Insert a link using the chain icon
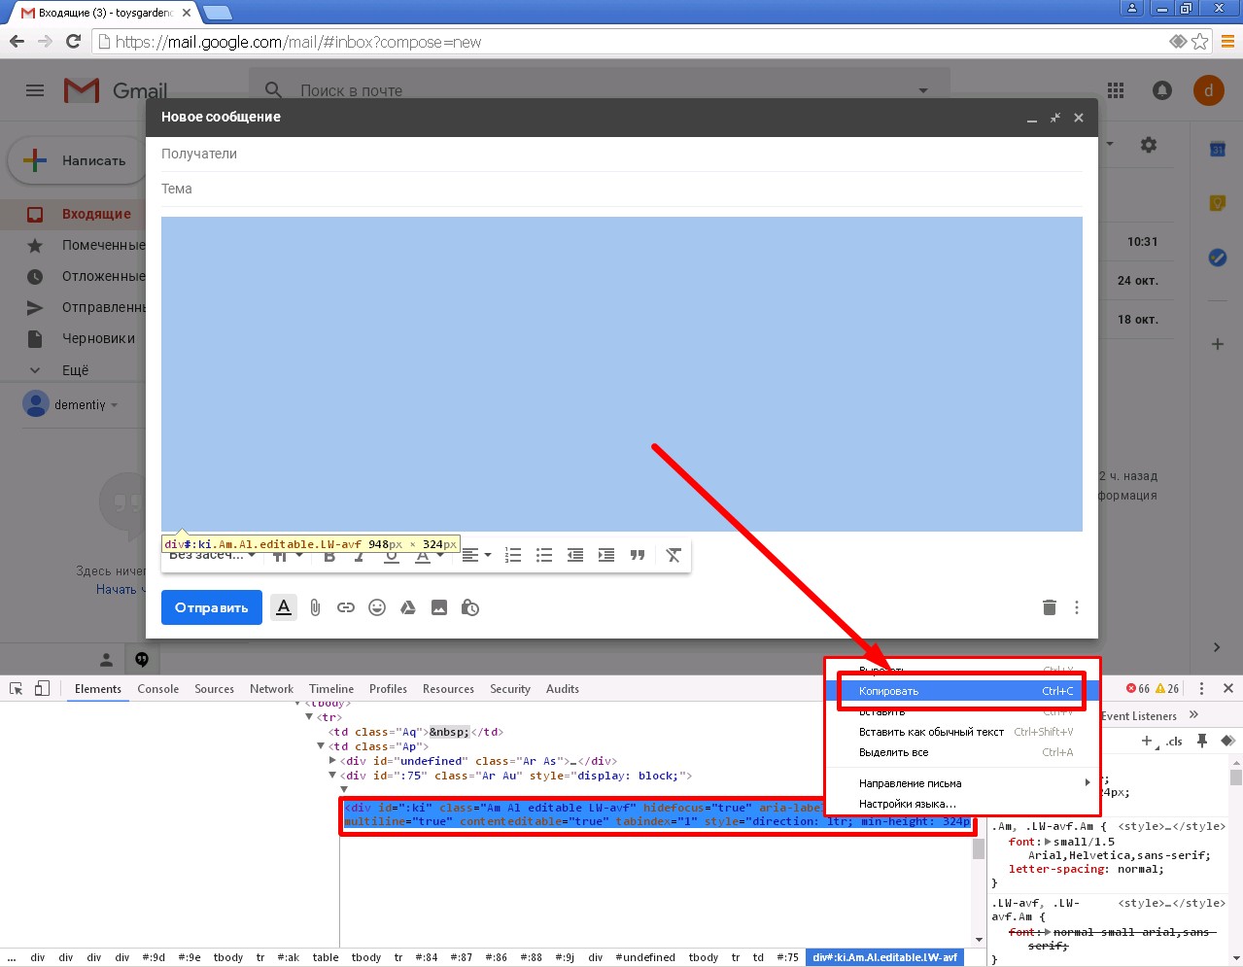This screenshot has width=1243, height=967. tap(346, 607)
